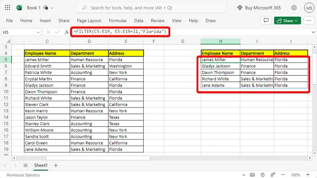Image resolution: width=317 pixels, height=178 pixels.
Task: Open the Formulas ribbon tab
Action: click(x=117, y=21)
